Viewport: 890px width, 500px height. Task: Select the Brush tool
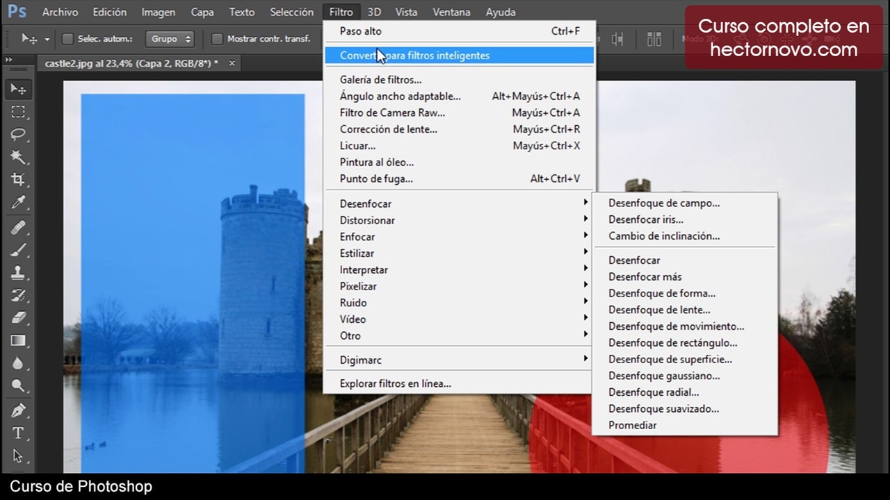pos(18,250)
